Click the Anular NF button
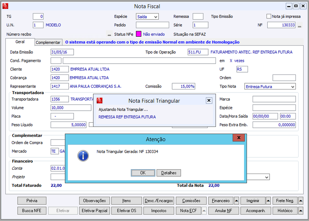 (x=224, y=211)
